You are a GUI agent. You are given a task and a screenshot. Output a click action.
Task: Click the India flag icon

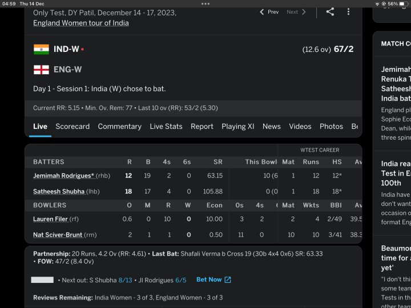coord(41,49)
